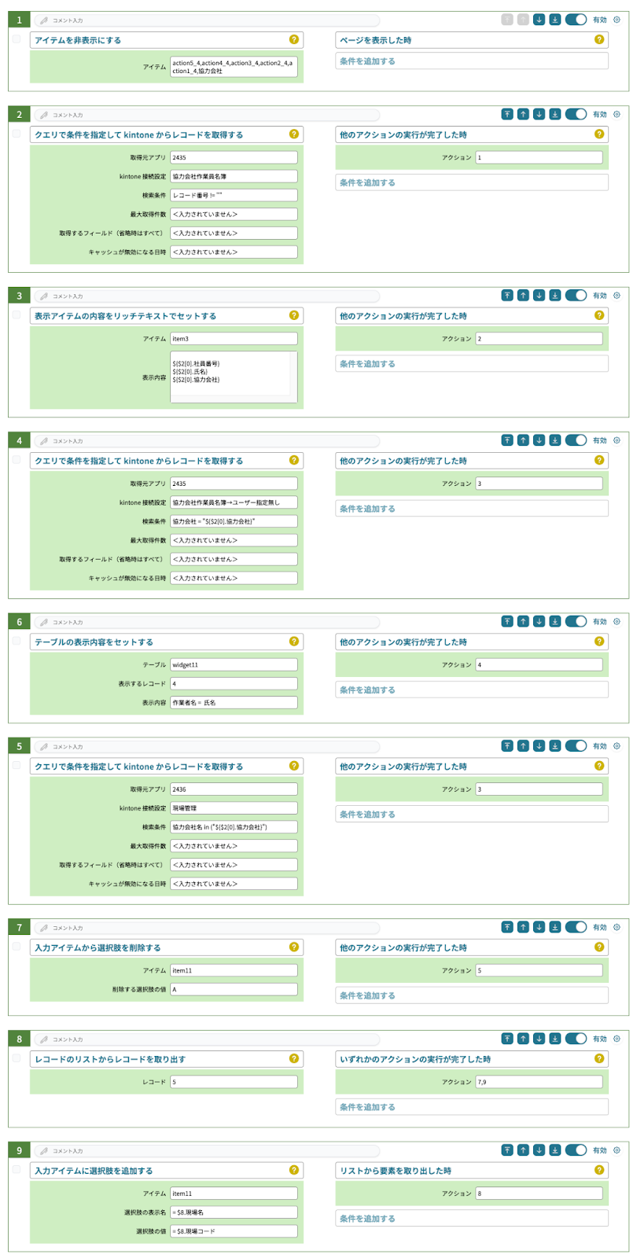The width and height of the screenshot is (637, 1258).
Task: Edit アクション field showing 7,9
Action: coord(539,1082)
